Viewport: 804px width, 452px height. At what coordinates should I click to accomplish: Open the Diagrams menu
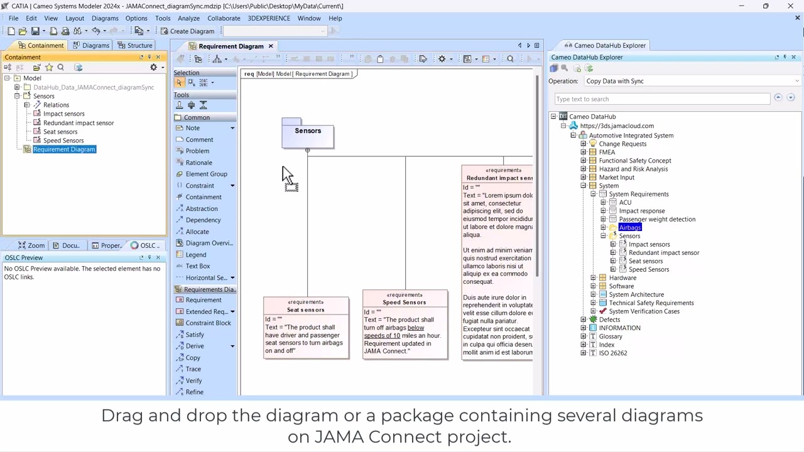[x=105, y=18]
